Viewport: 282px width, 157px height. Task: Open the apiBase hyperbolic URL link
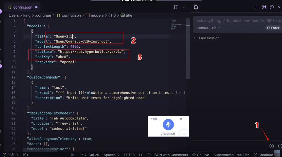coord(91,52)
